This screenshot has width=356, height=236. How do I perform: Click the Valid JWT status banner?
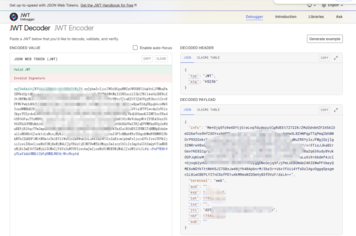[91, 70]
